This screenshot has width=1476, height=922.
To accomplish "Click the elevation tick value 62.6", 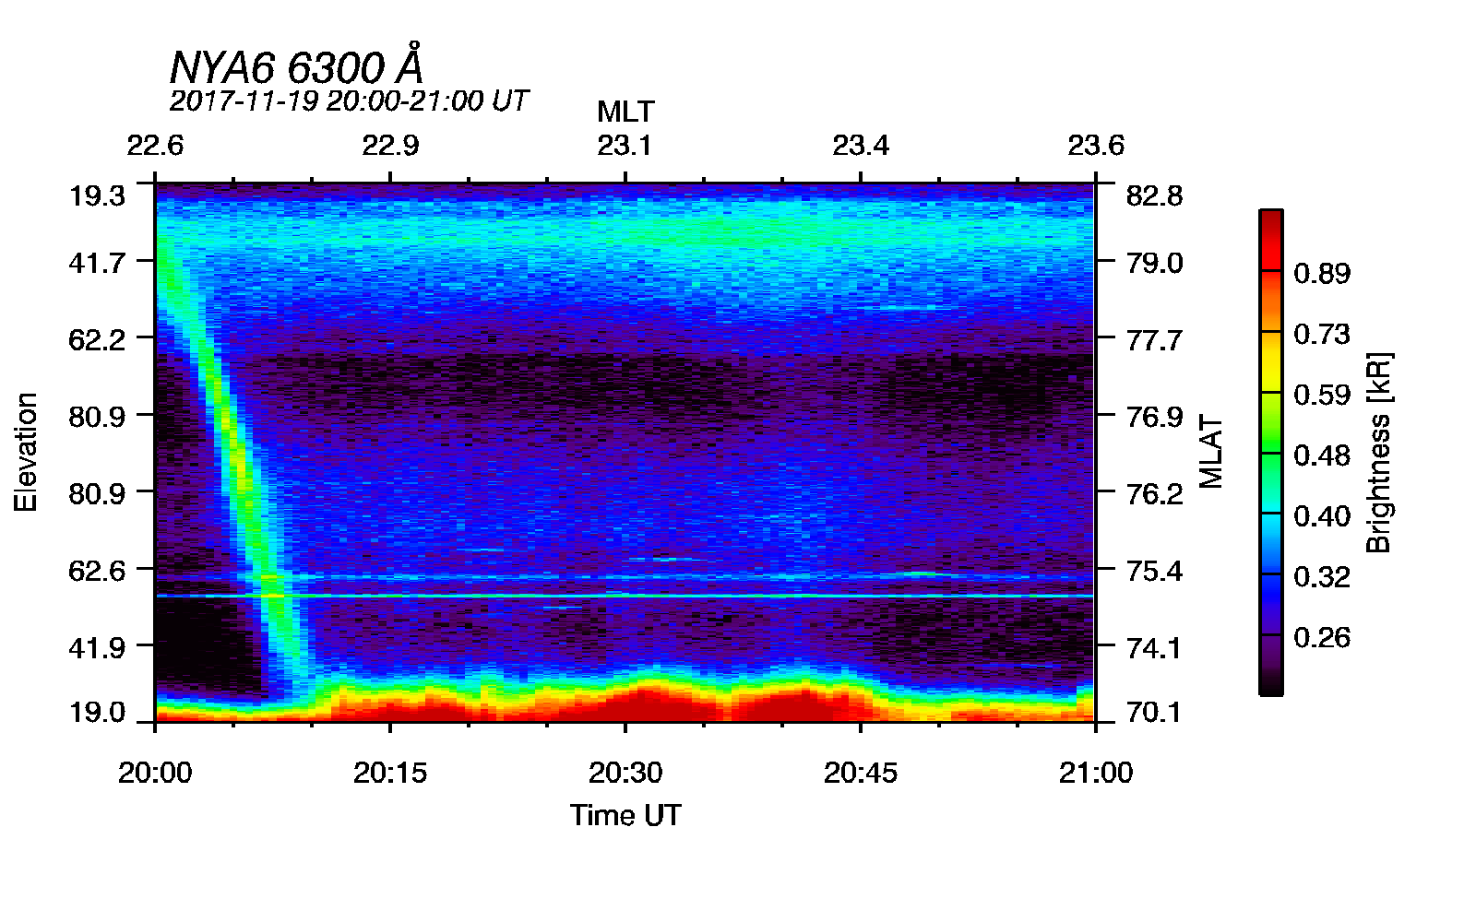I will pyautogui.click(x=97, y=571).
